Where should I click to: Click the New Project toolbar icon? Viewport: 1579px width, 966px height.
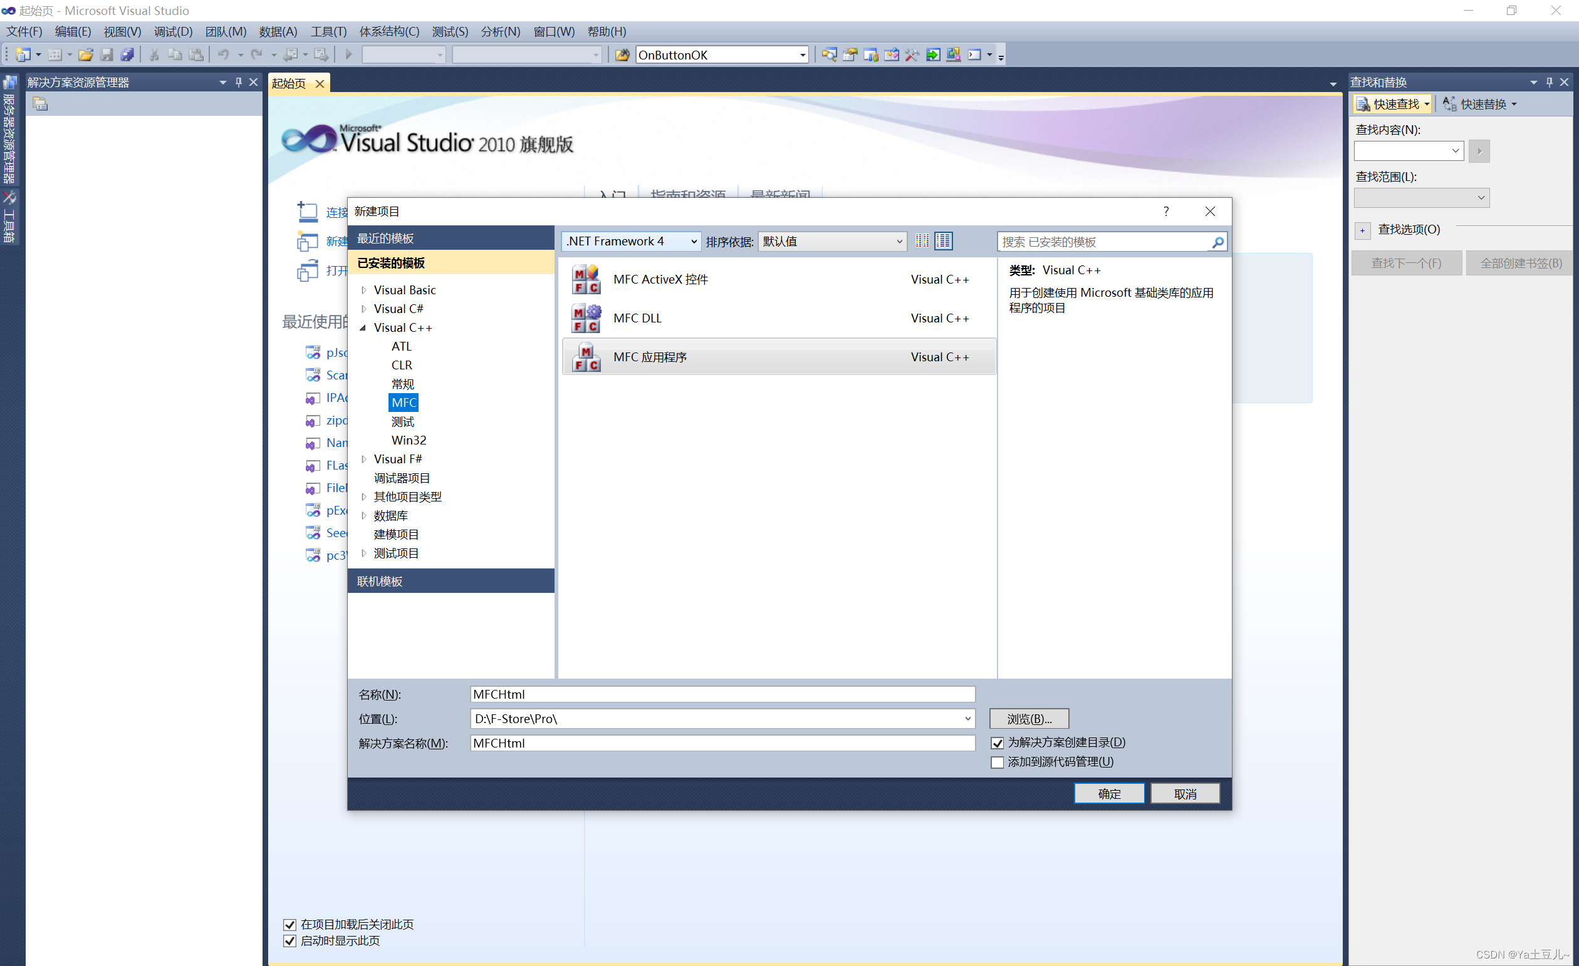23,55
